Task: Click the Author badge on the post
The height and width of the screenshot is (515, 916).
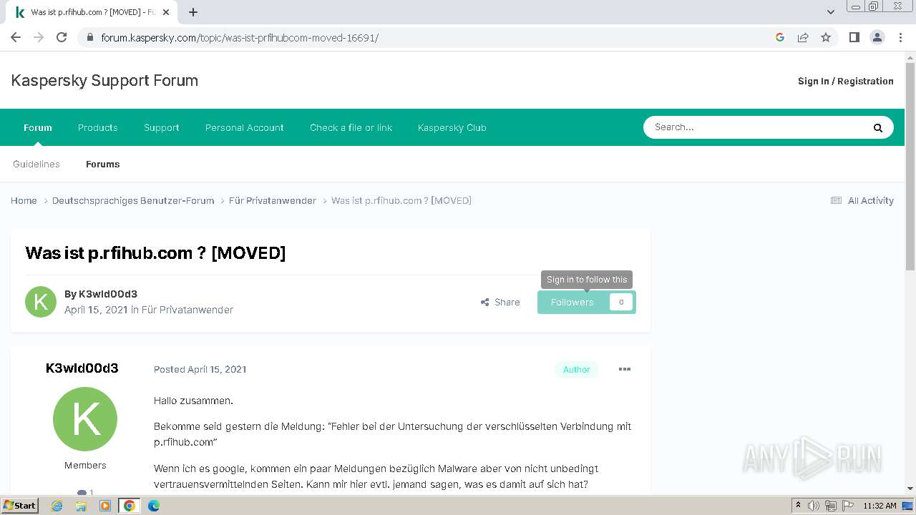Action: click(576, 369)
